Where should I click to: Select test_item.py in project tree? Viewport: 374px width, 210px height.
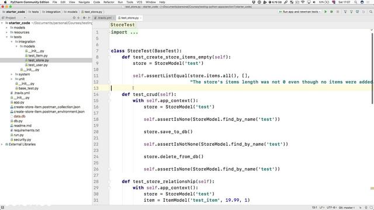[x=38, y=56]
